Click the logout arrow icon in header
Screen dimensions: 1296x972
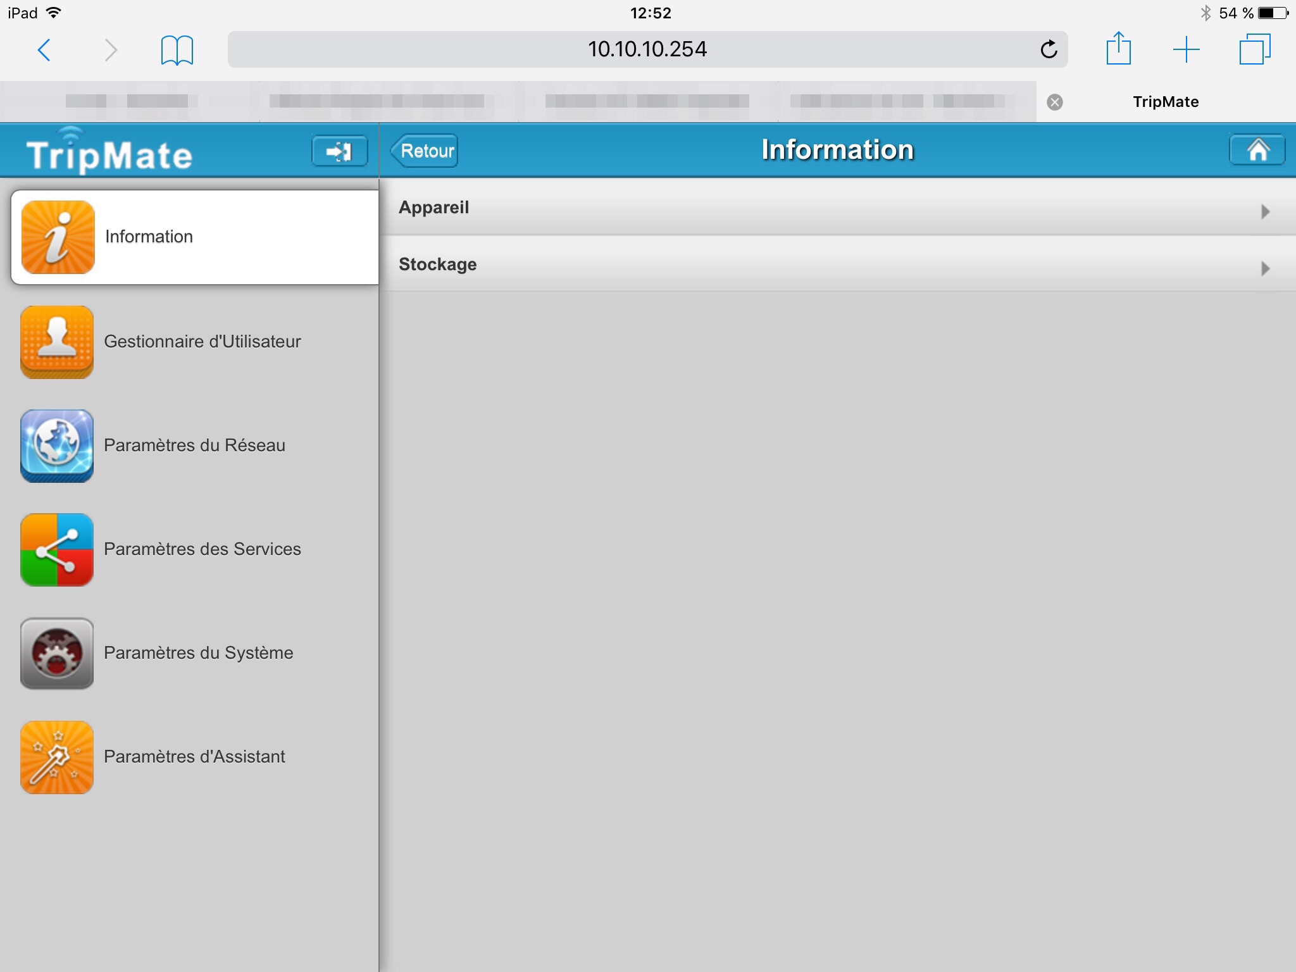pyautogui.click(x=339, y=151)
